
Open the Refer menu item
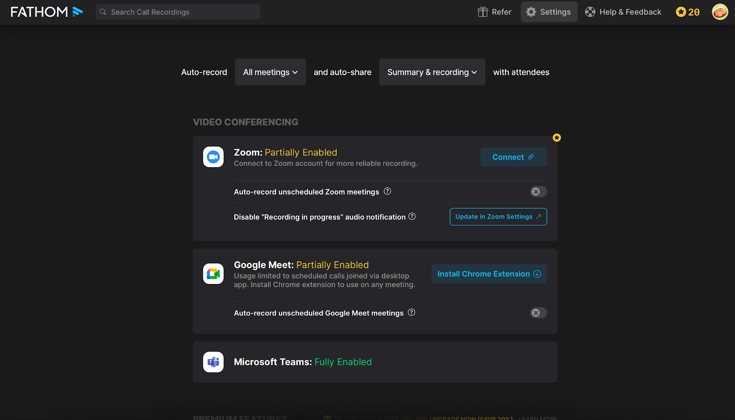coord(494,12)
